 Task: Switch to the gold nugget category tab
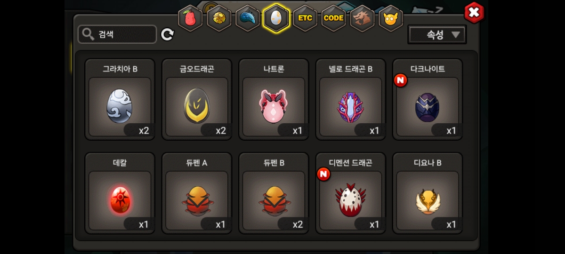[x=219, y=18]
